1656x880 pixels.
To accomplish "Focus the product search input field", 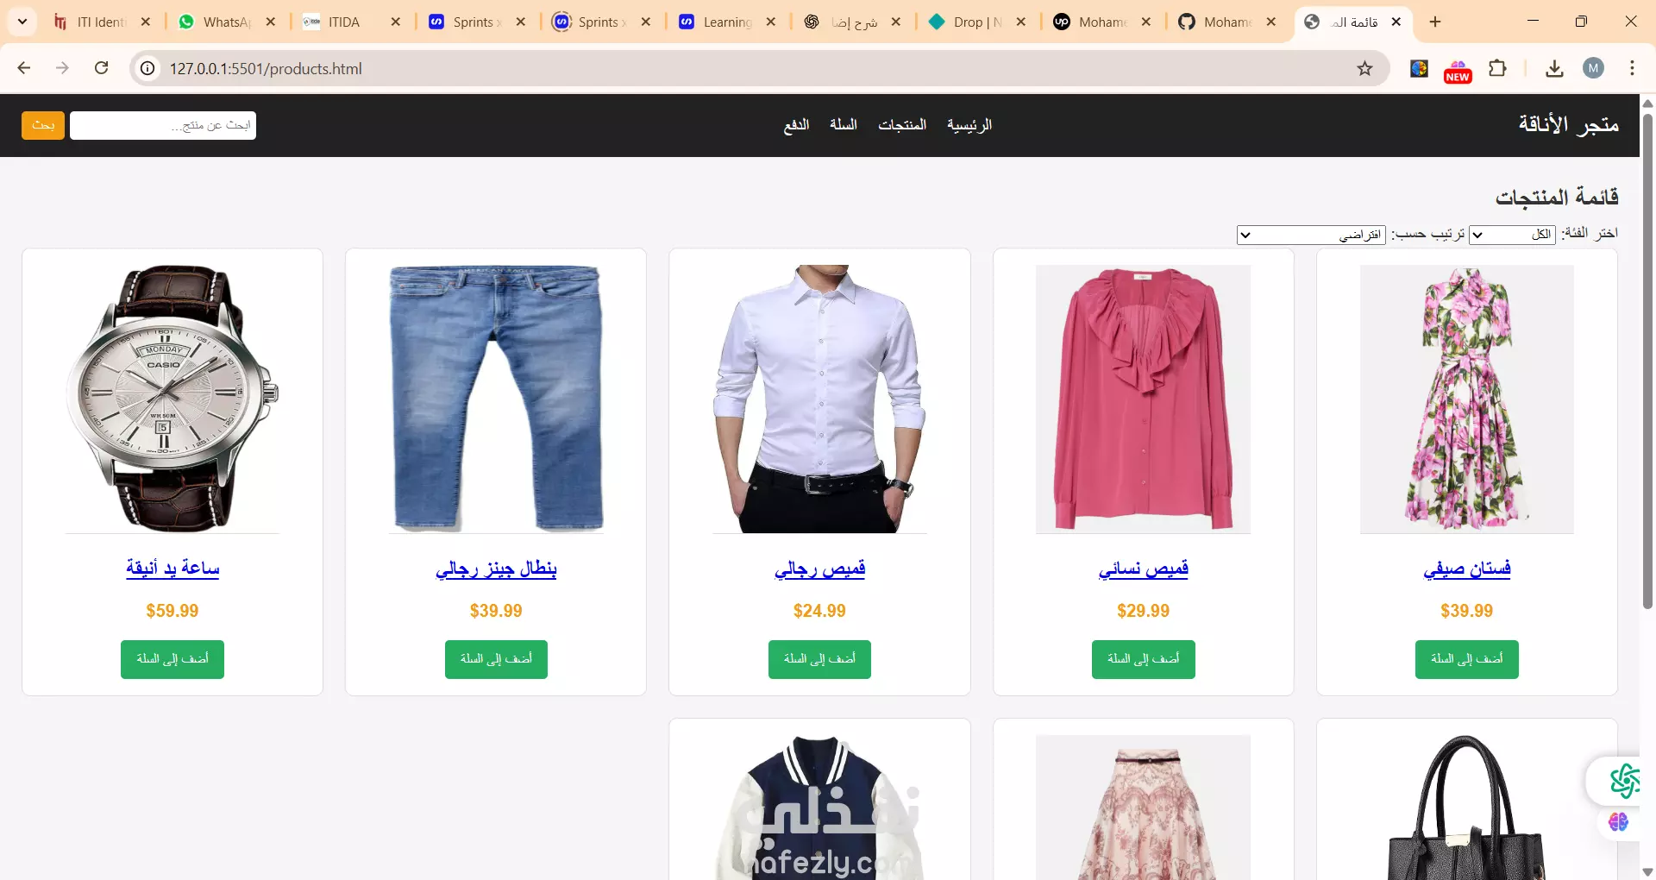I will [163, 125].
